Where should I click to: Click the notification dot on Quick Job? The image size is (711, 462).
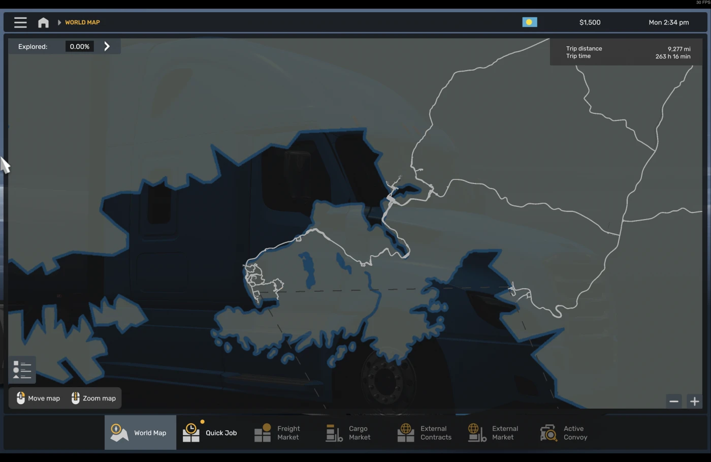(202, 421)
